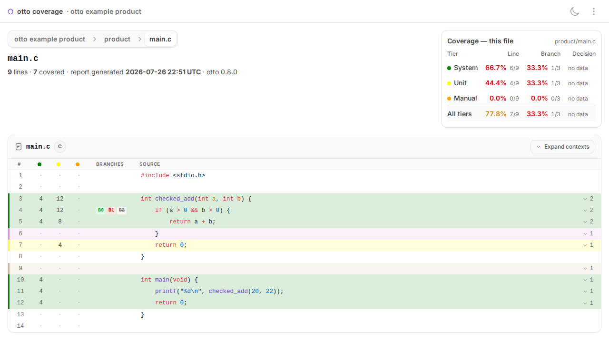This screenshot has width=609, height=343.
Task: Click the otto coverage hexagon logo
Action: (x=10, y=11)
